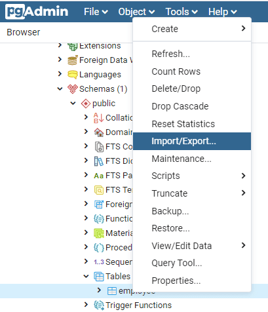The image size is (268, 312).
Task: Open the Object menu
Action: tap(136, 12)
